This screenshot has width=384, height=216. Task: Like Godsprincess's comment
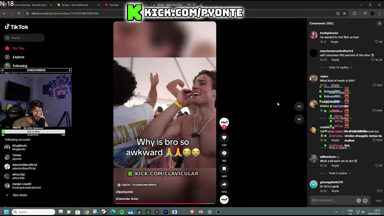376,42
